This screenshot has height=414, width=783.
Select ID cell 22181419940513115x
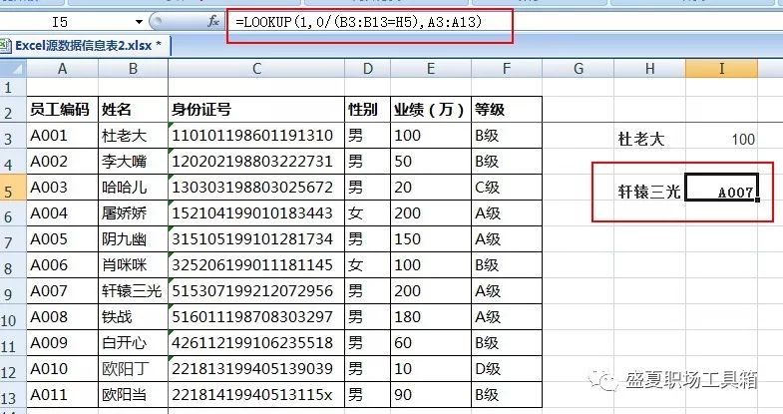(256, 395)
